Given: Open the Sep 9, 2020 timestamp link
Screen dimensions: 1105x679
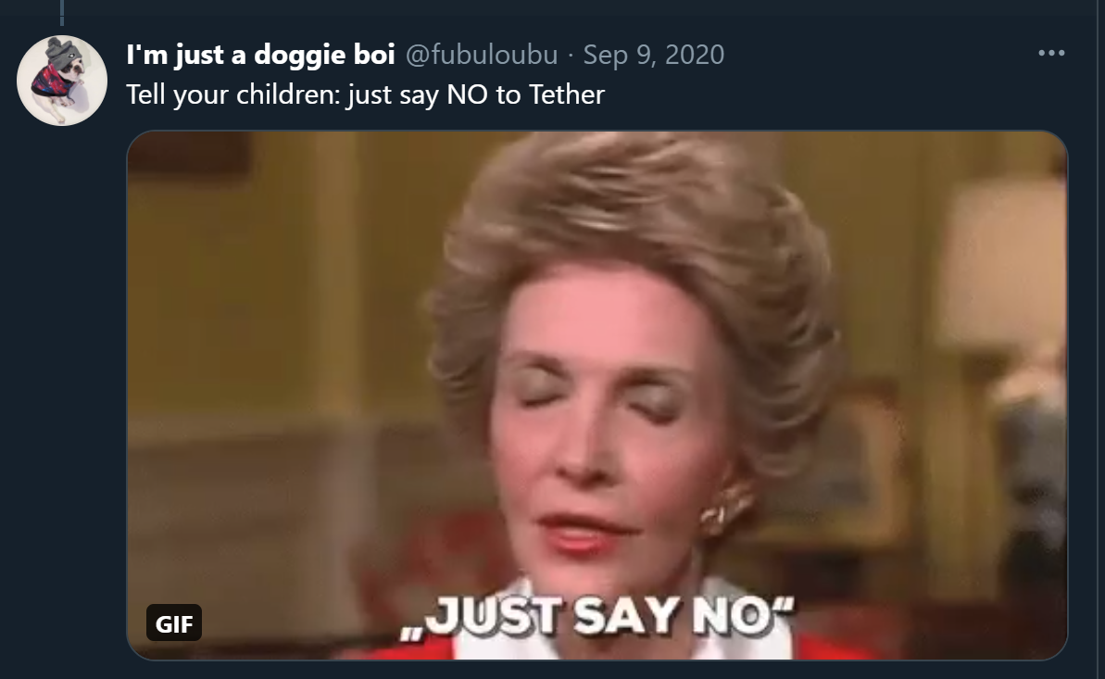Looking at the screenshot, I should 653,55.
